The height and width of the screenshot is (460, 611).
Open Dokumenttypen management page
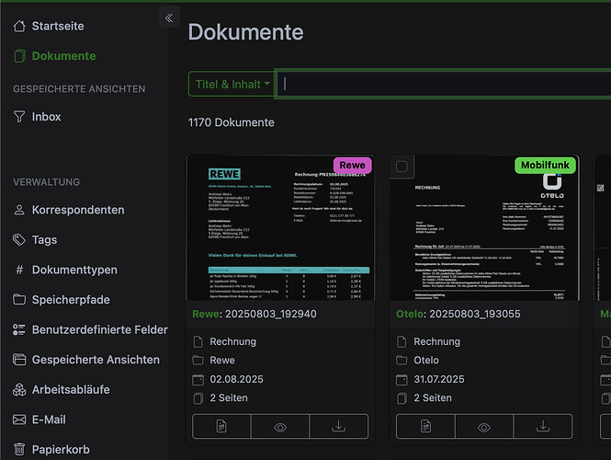(x=74, y=270)
